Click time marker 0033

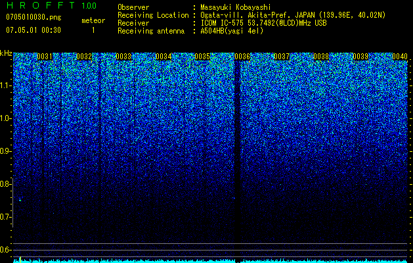(123, 57)
